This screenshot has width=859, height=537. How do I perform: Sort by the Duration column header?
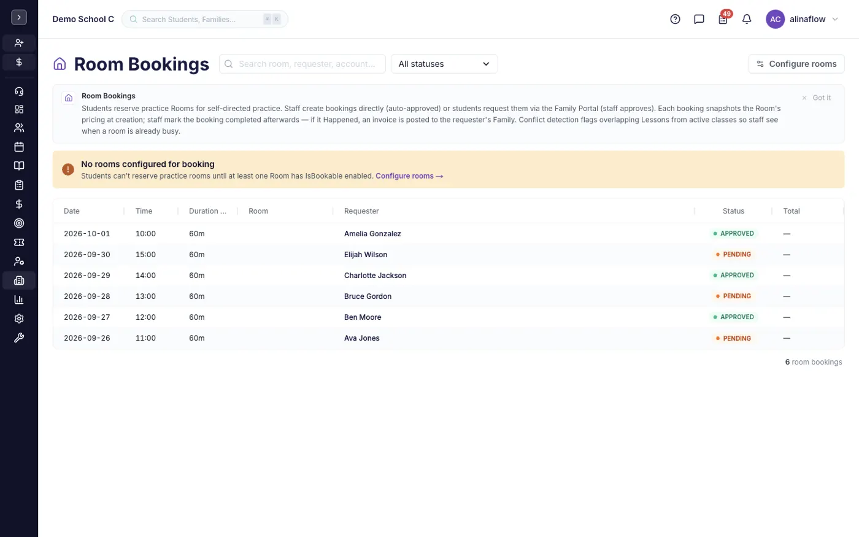coord(207,211)
